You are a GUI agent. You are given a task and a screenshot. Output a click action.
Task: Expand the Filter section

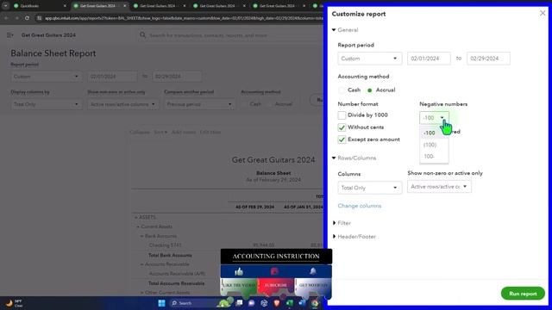click(334, 223)
